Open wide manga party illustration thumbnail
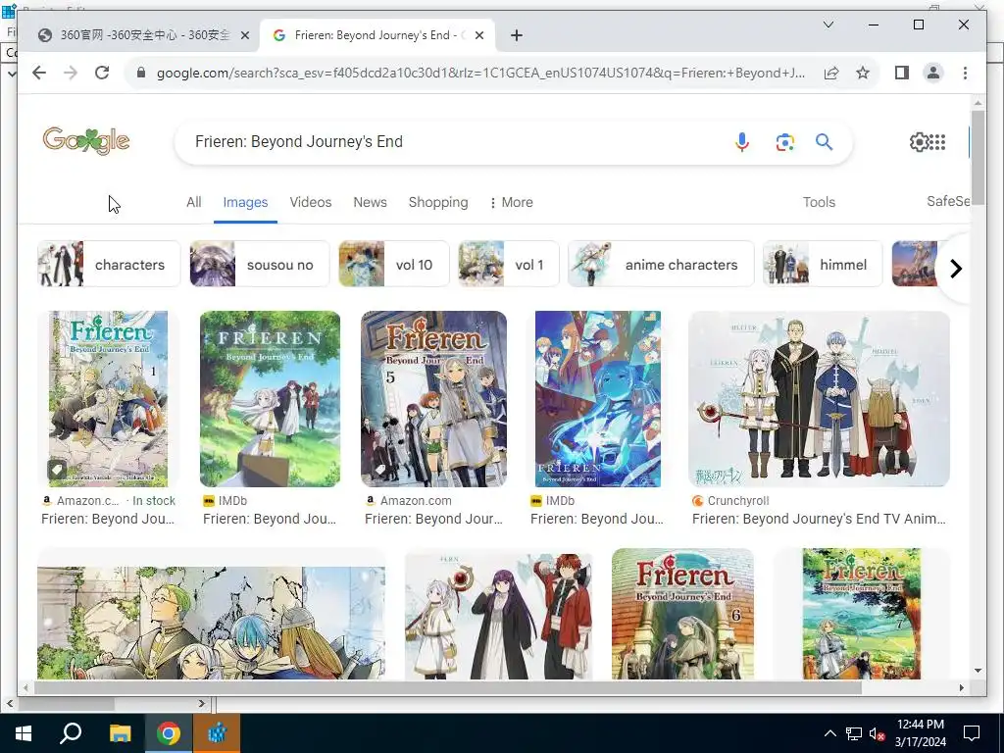This screenshot has width=1004, height=753. click(212, 623)
